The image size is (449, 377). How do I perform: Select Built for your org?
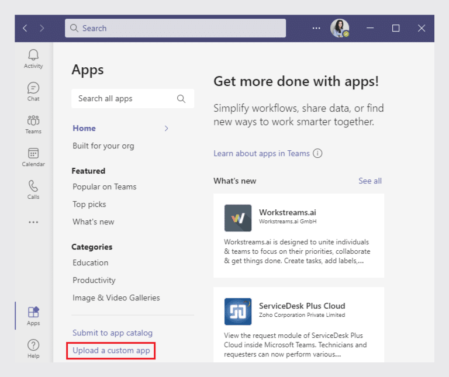pos(103,146)
